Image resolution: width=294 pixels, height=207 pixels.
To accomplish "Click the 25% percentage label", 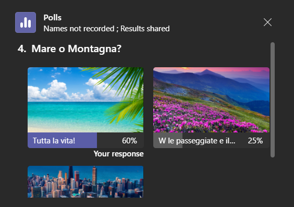I will (x=255, y=141).
